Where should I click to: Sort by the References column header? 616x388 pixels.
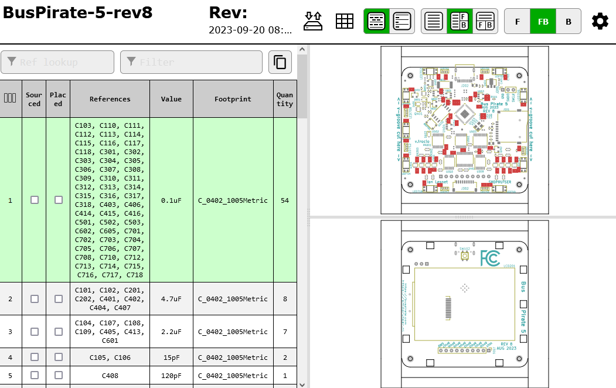[x=110, y=99]
